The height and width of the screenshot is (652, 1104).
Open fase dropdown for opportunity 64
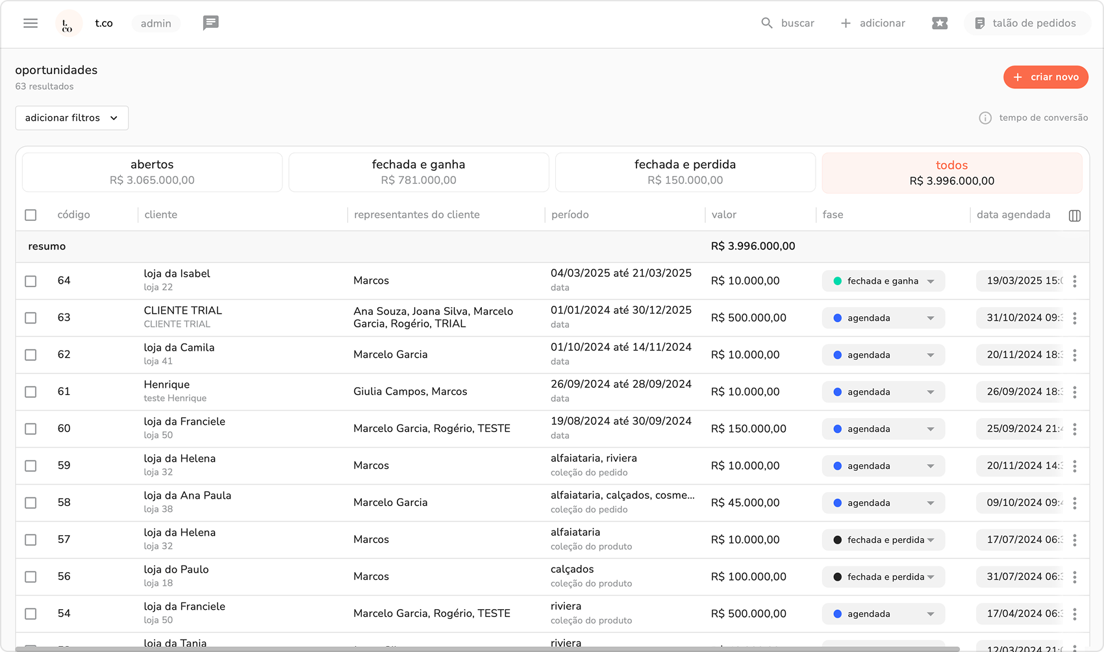tap(883, 281)
